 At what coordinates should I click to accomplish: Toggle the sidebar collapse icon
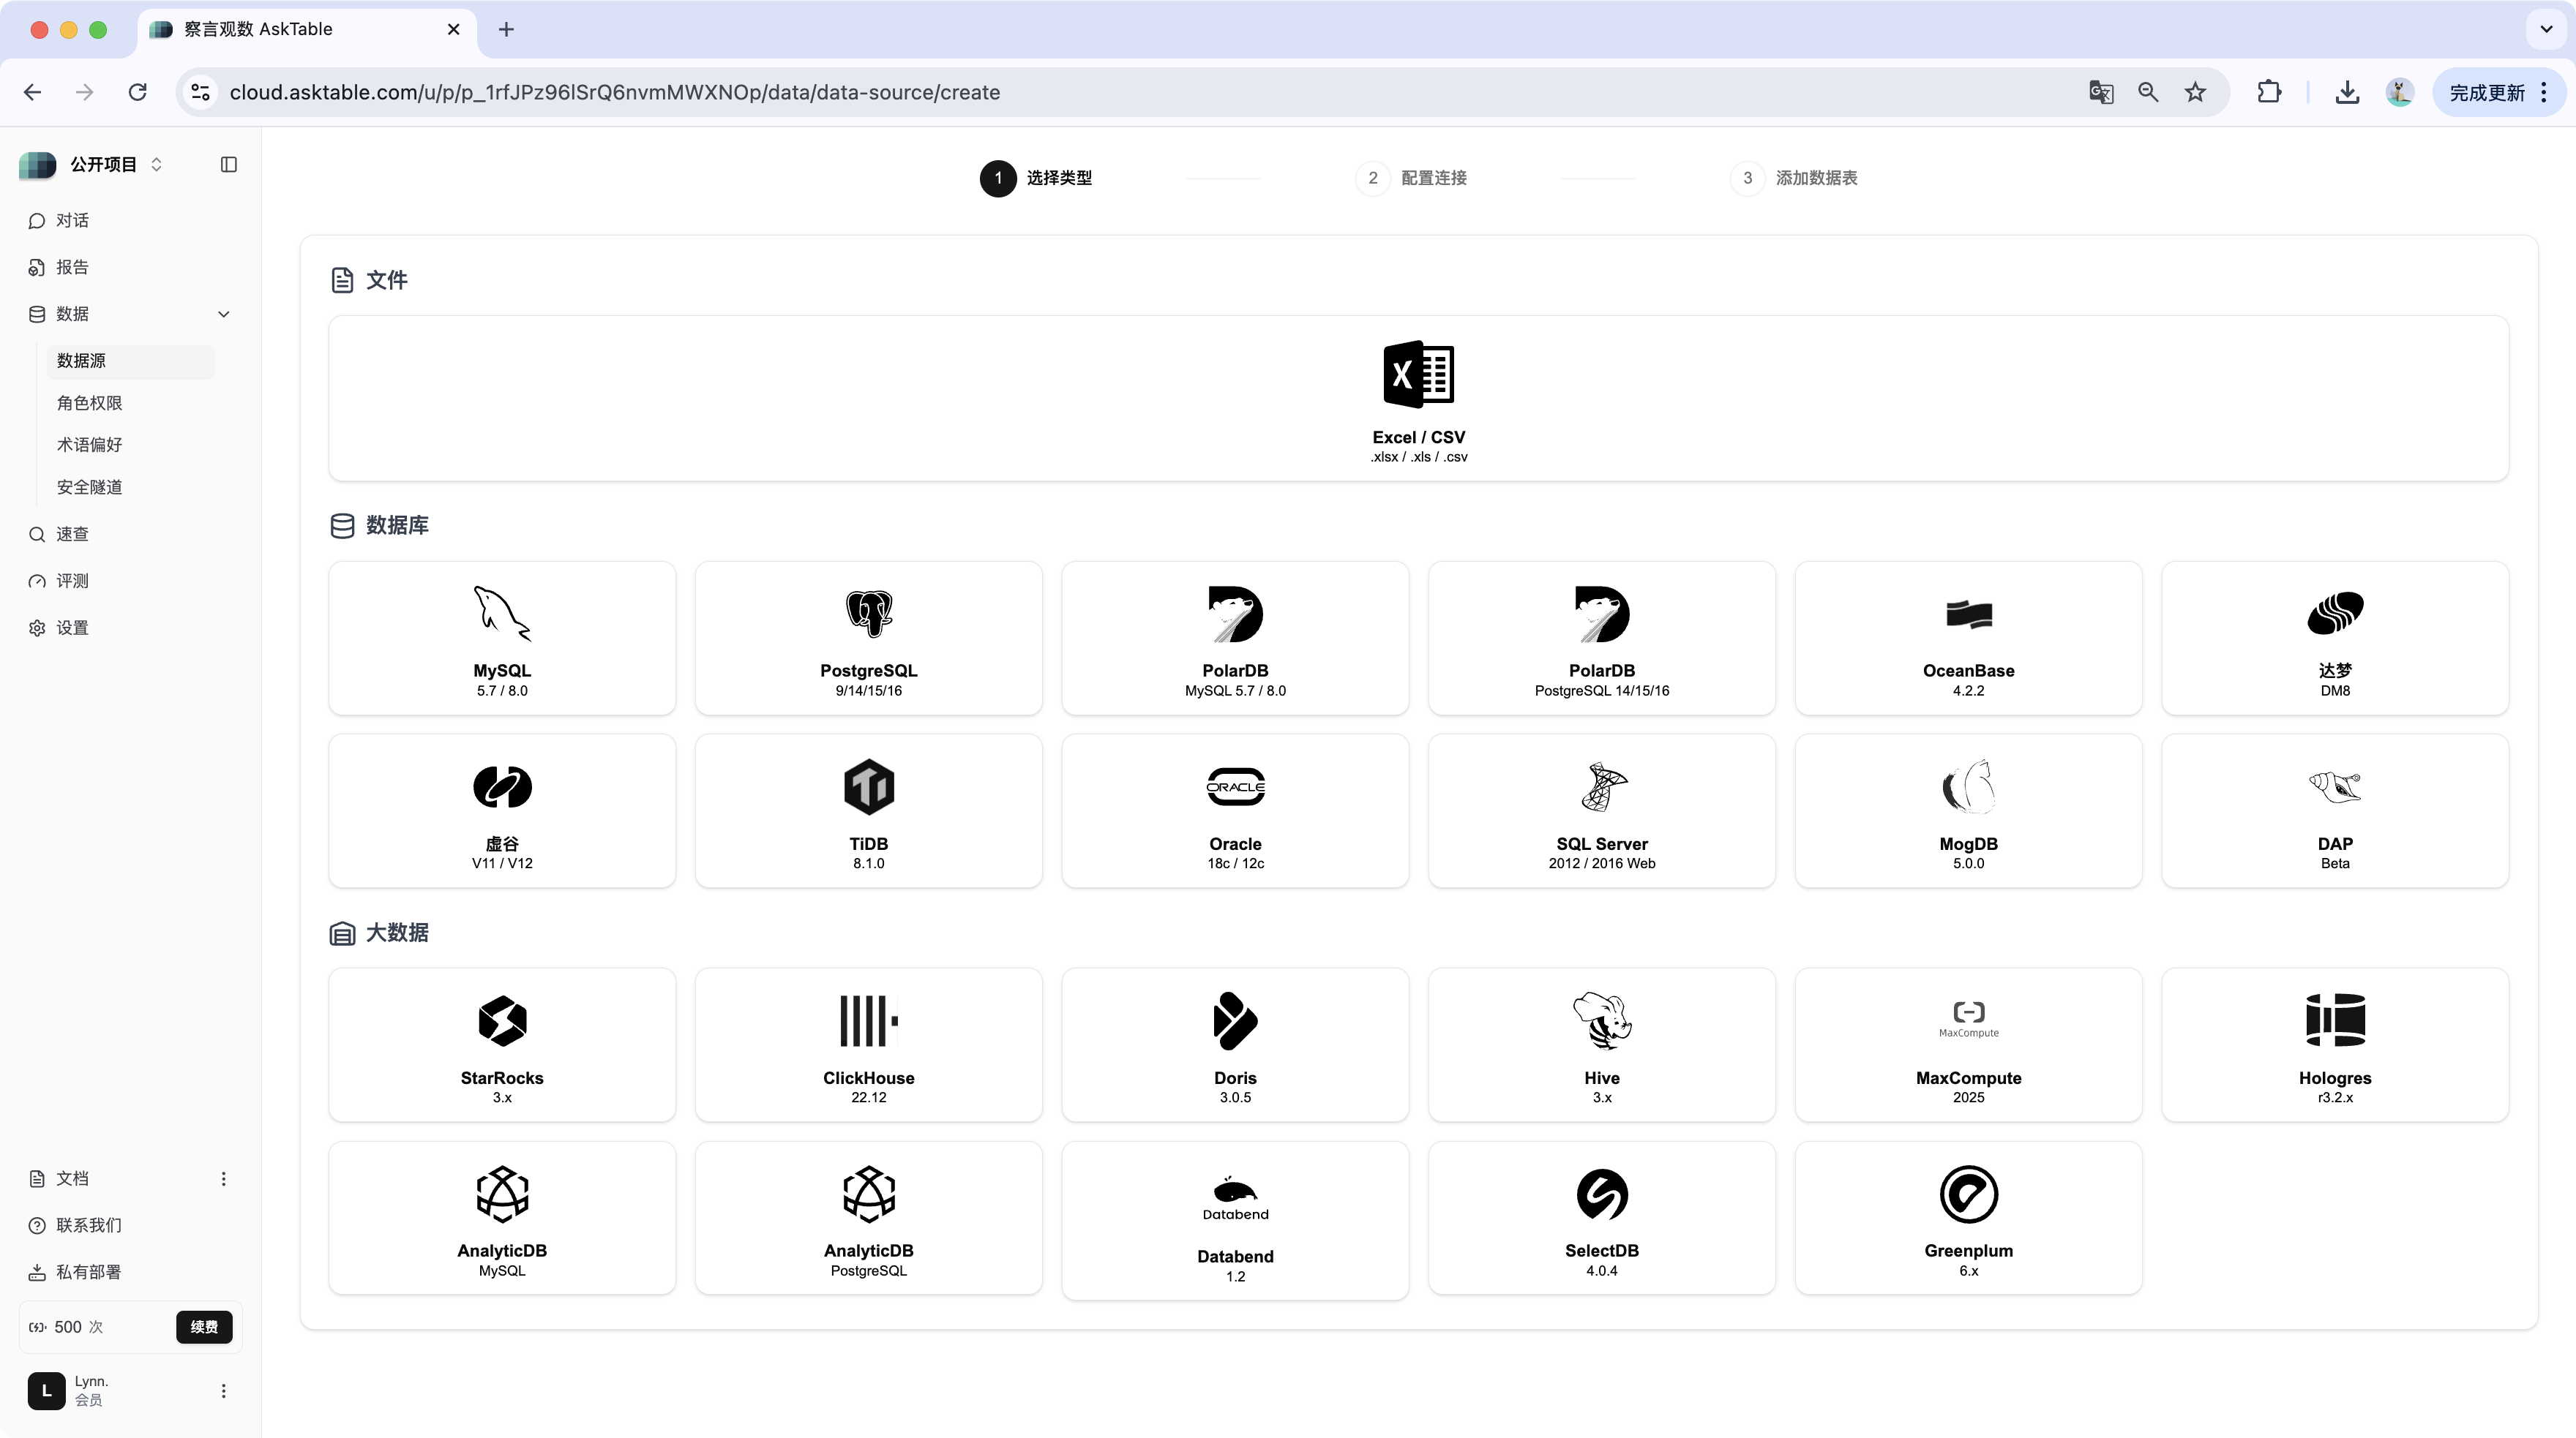[229, 165]
